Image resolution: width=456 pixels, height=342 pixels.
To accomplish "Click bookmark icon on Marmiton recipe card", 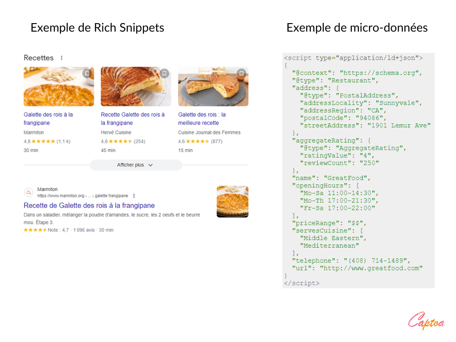I will [x=87, y=73].
